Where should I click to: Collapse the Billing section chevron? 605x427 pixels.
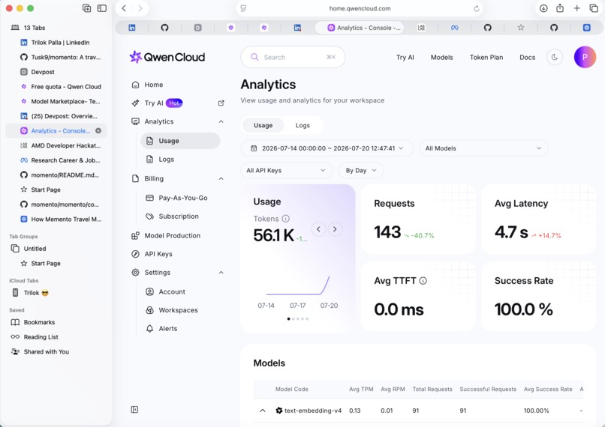pos(221,178)
